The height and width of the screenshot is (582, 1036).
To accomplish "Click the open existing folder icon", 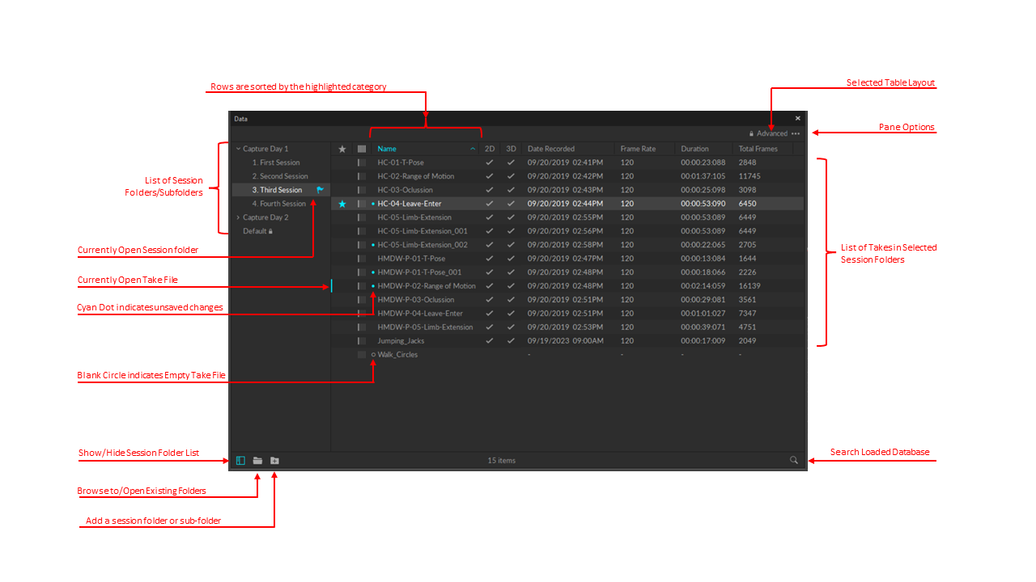I will coord(257,461).
